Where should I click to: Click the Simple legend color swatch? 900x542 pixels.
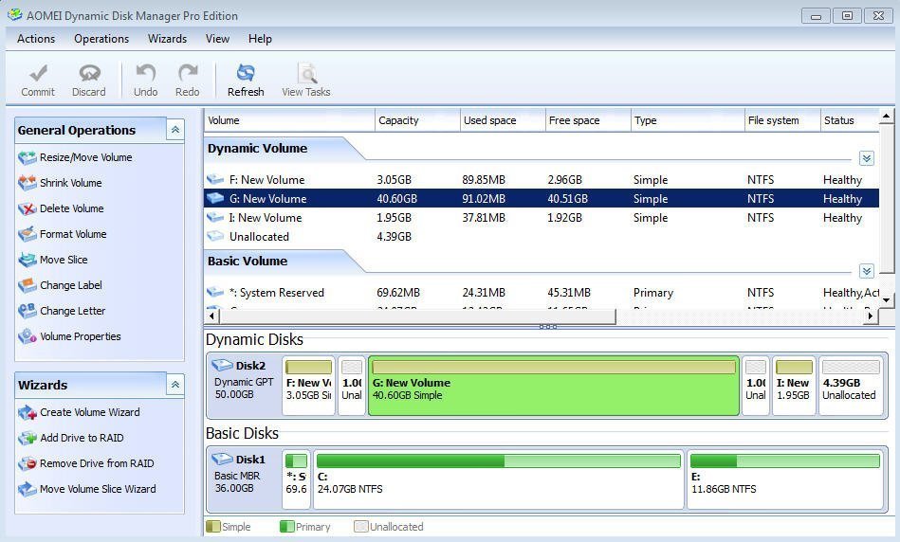[213, 526]
